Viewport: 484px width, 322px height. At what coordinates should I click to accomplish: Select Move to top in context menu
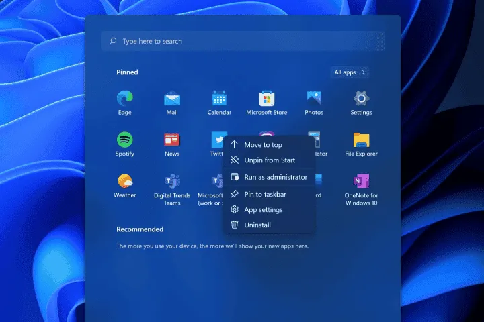pos(263,144)
